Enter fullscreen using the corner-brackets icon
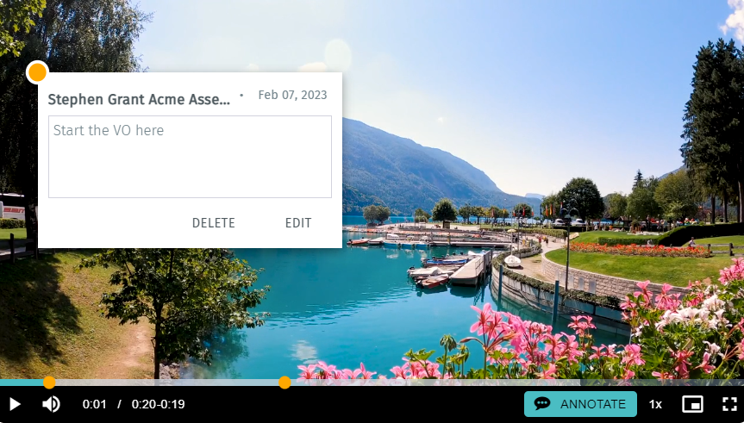This screenshot has height=423, width=744. click(x=729, y=405)
